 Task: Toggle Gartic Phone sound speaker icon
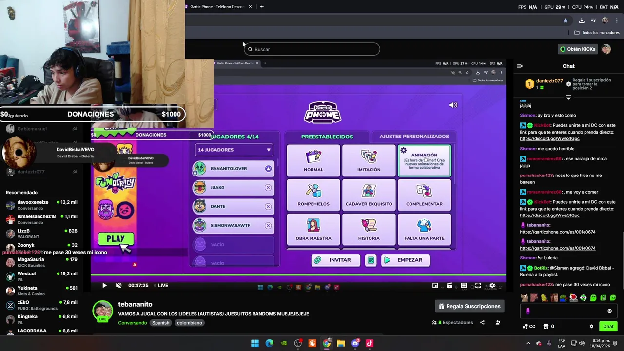click(x=453, y=105)
